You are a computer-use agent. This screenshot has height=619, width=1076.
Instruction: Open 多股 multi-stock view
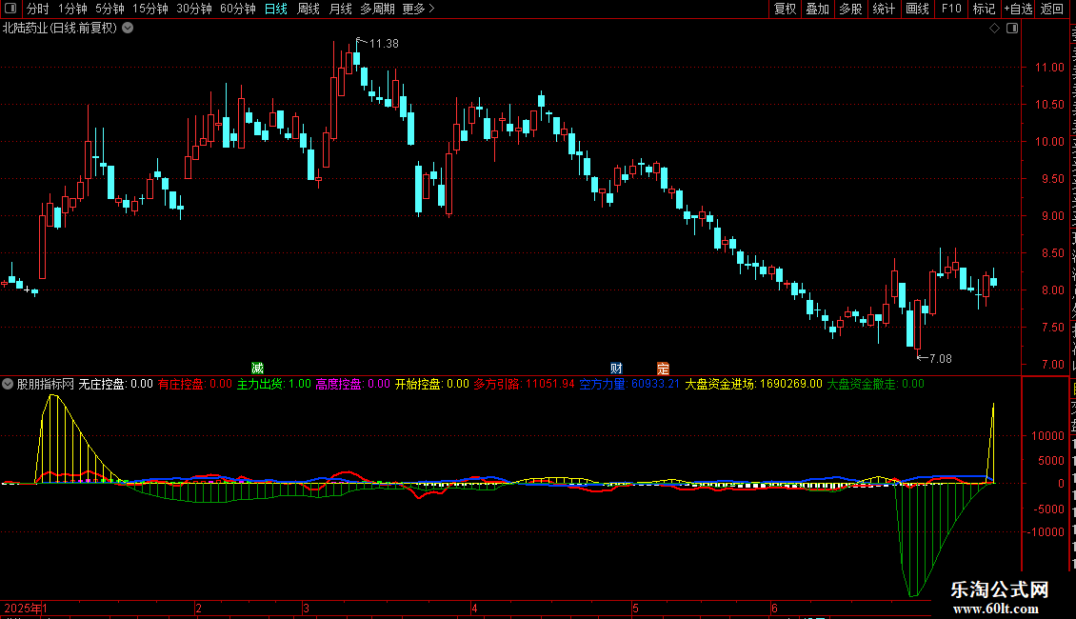850,9
